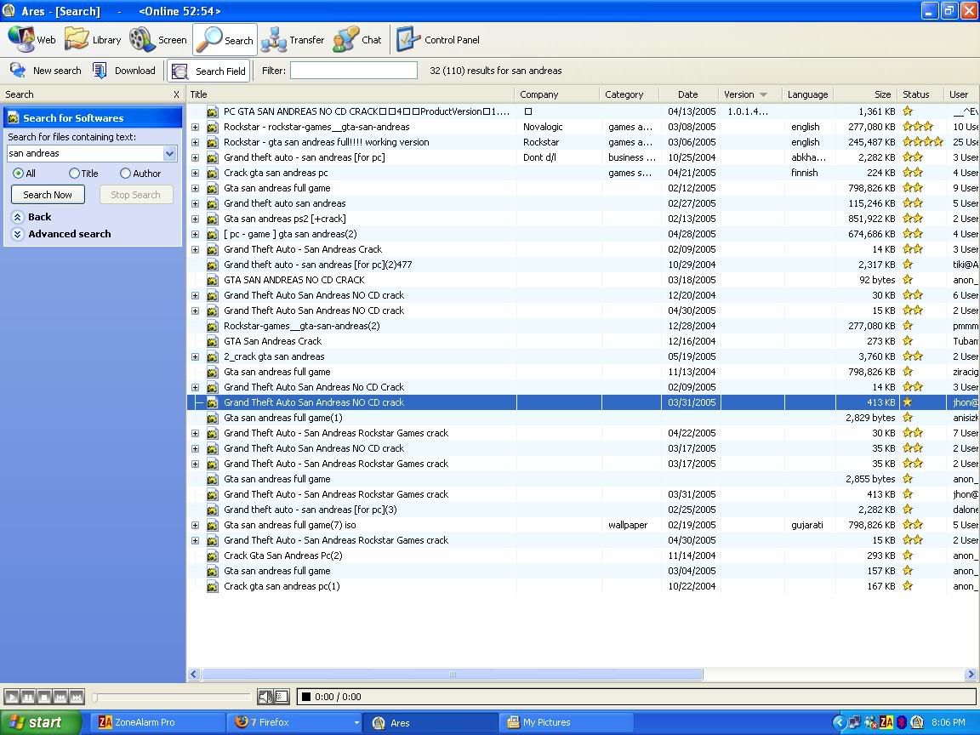The height and width of the screenshot is (735, 980).
Task: Click file icon of Crack gta san andreas pc(1)
Action: coord(213,586)
